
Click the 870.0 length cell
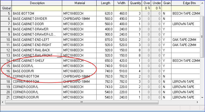coord(105,40)
